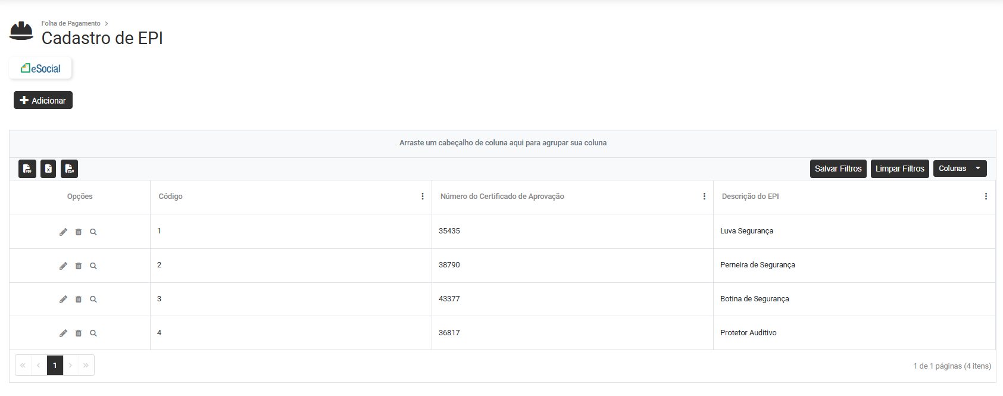Go to Folha de Pagamento breadcrumb
This screenshot has height=396, width=1003.
(x=71, y=24)
